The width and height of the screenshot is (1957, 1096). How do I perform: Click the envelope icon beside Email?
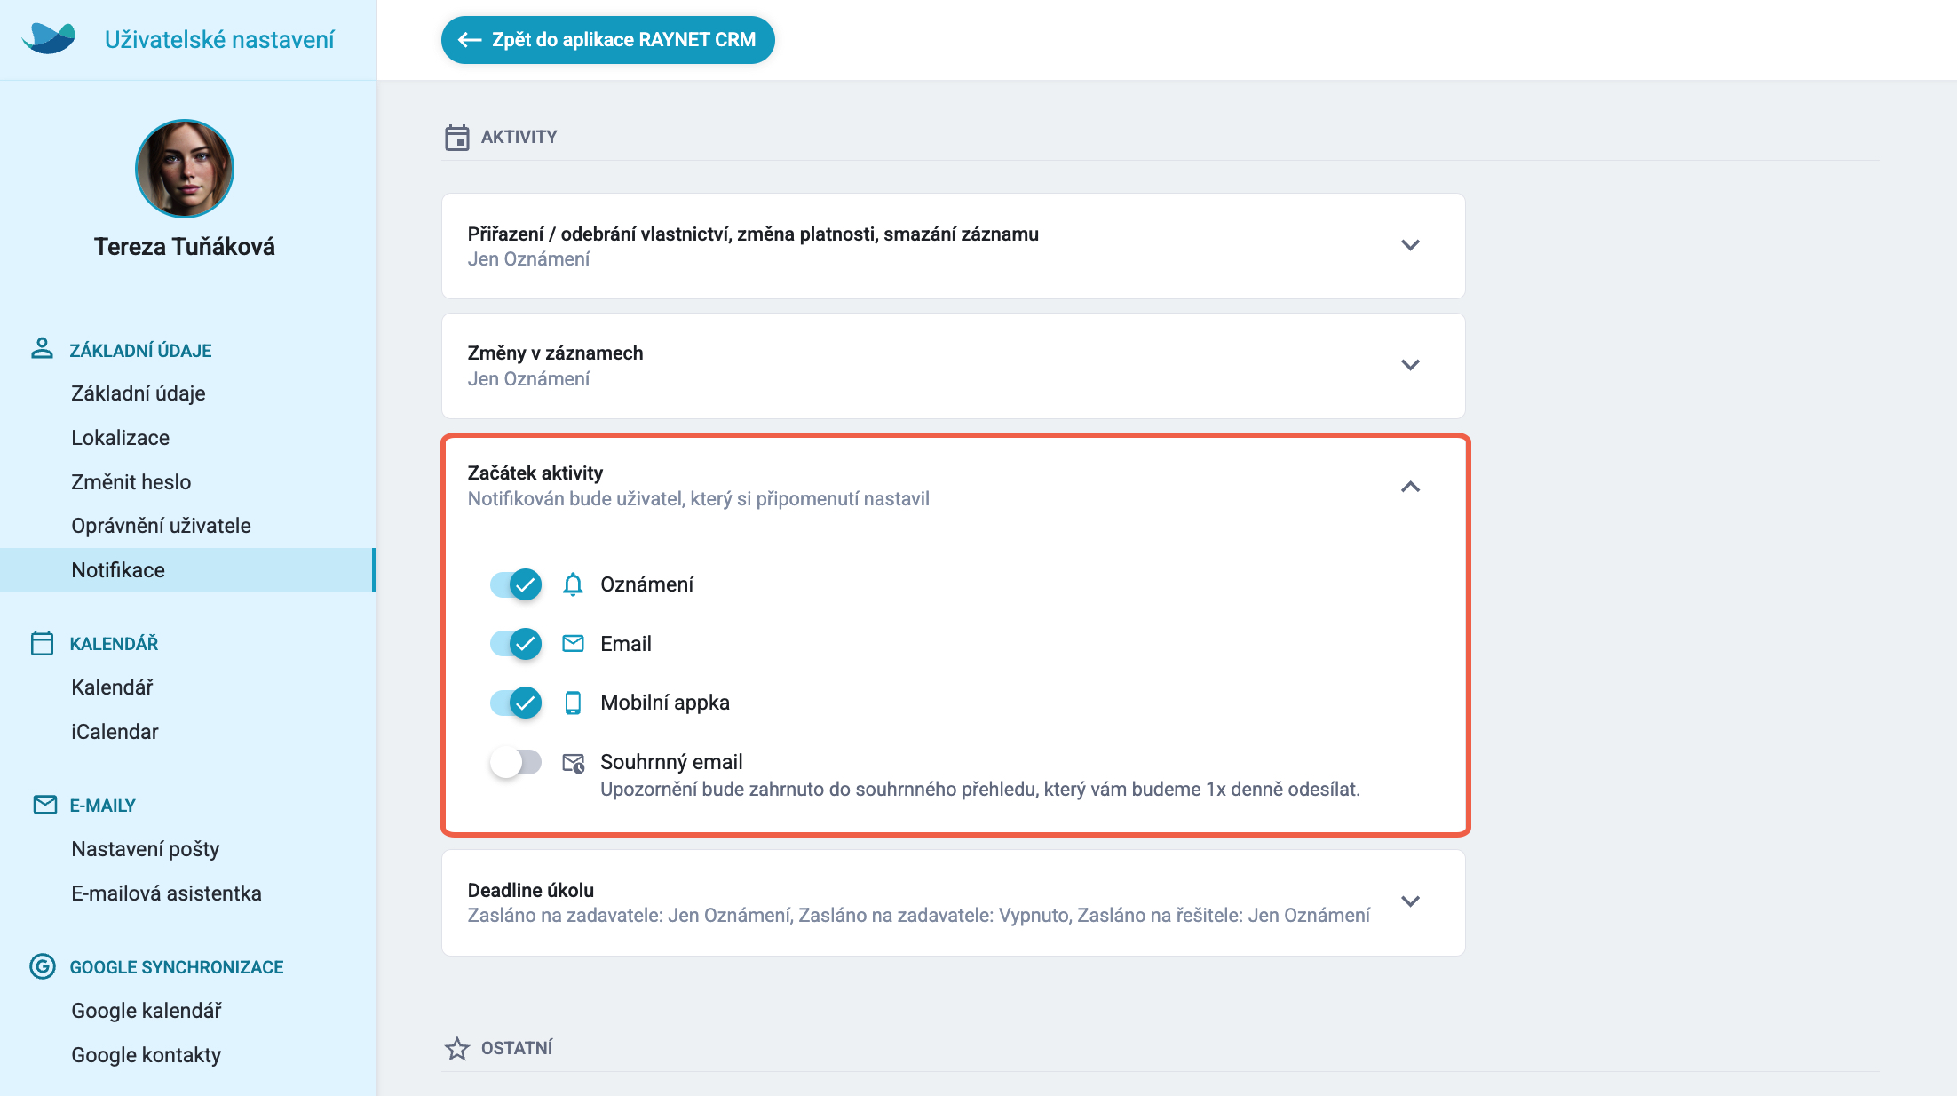click(x=573, y=644)
